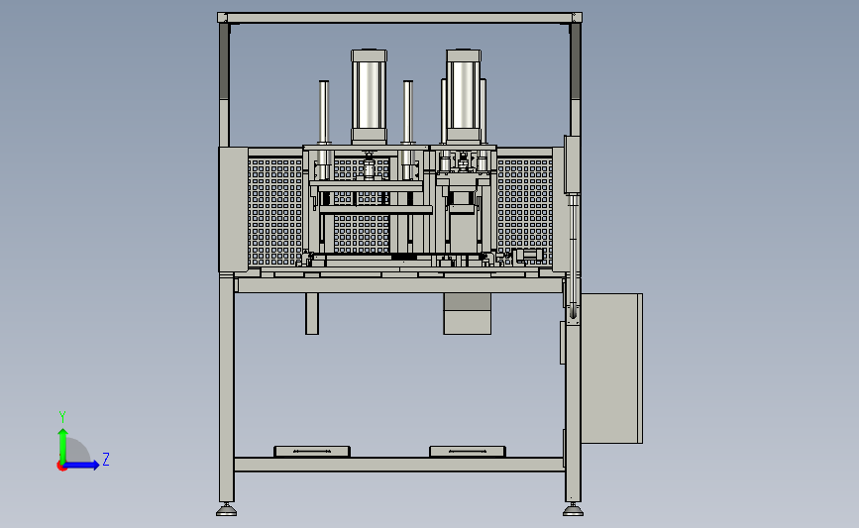
Task: Select the narrow post under the table's left side
Action: tap(312, 313)
